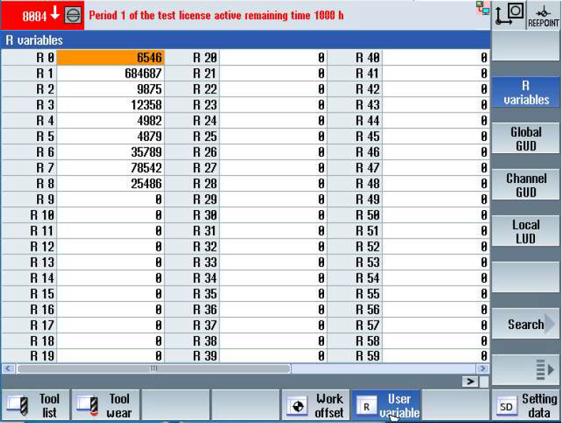The image size is (562, 423).
Task: Click the horizontal softkey extension arrow
Action: (x=470, y=382)
